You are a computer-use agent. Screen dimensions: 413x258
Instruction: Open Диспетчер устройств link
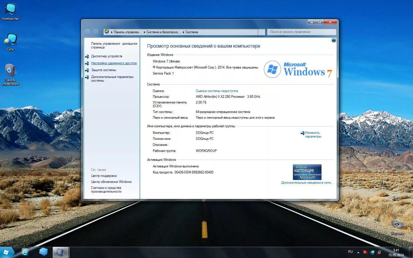click(x=107, y=56)
